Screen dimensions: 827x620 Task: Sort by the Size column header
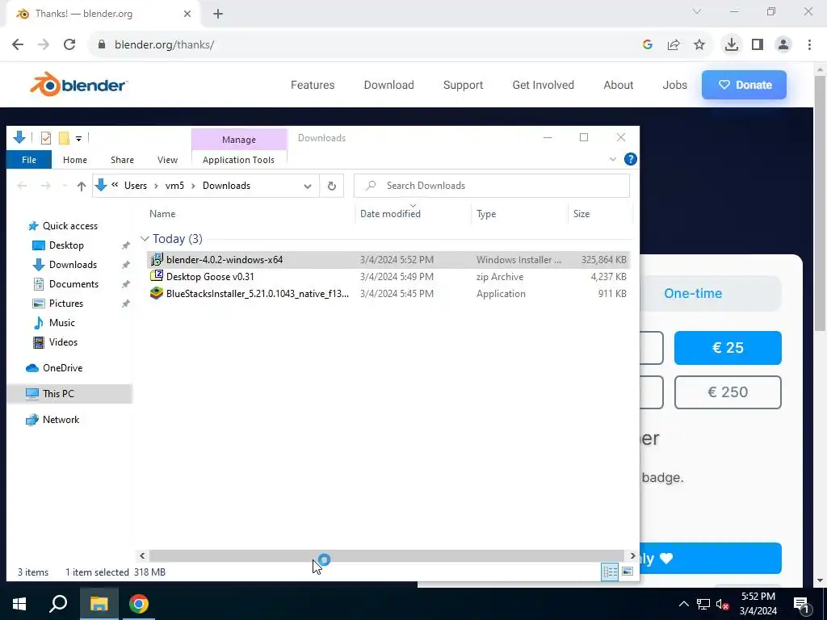click(581, 213)
